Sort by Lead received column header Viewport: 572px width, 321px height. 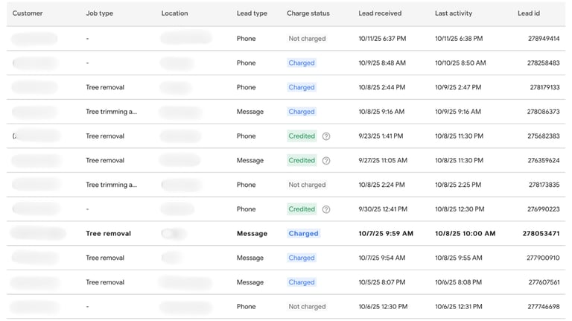[380, 13]
